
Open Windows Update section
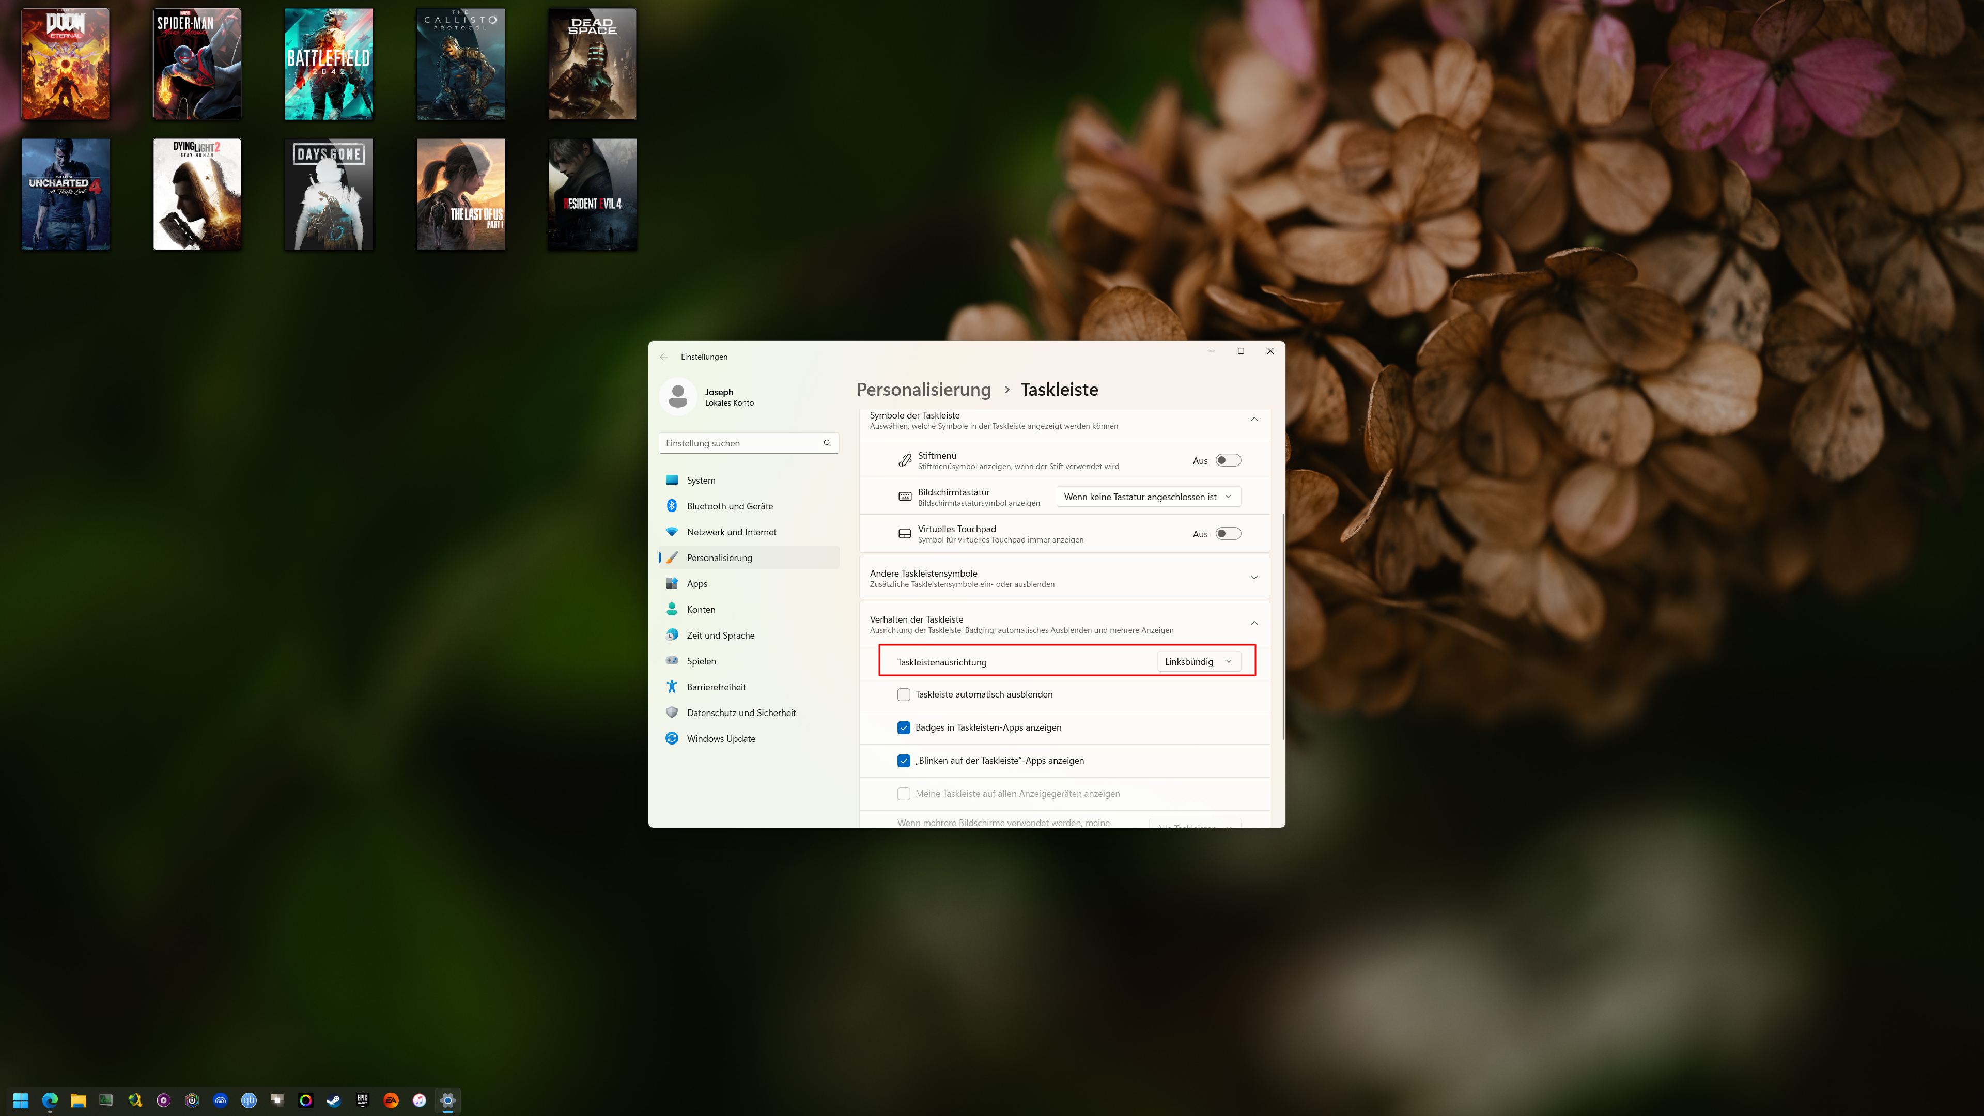(720, 739)
